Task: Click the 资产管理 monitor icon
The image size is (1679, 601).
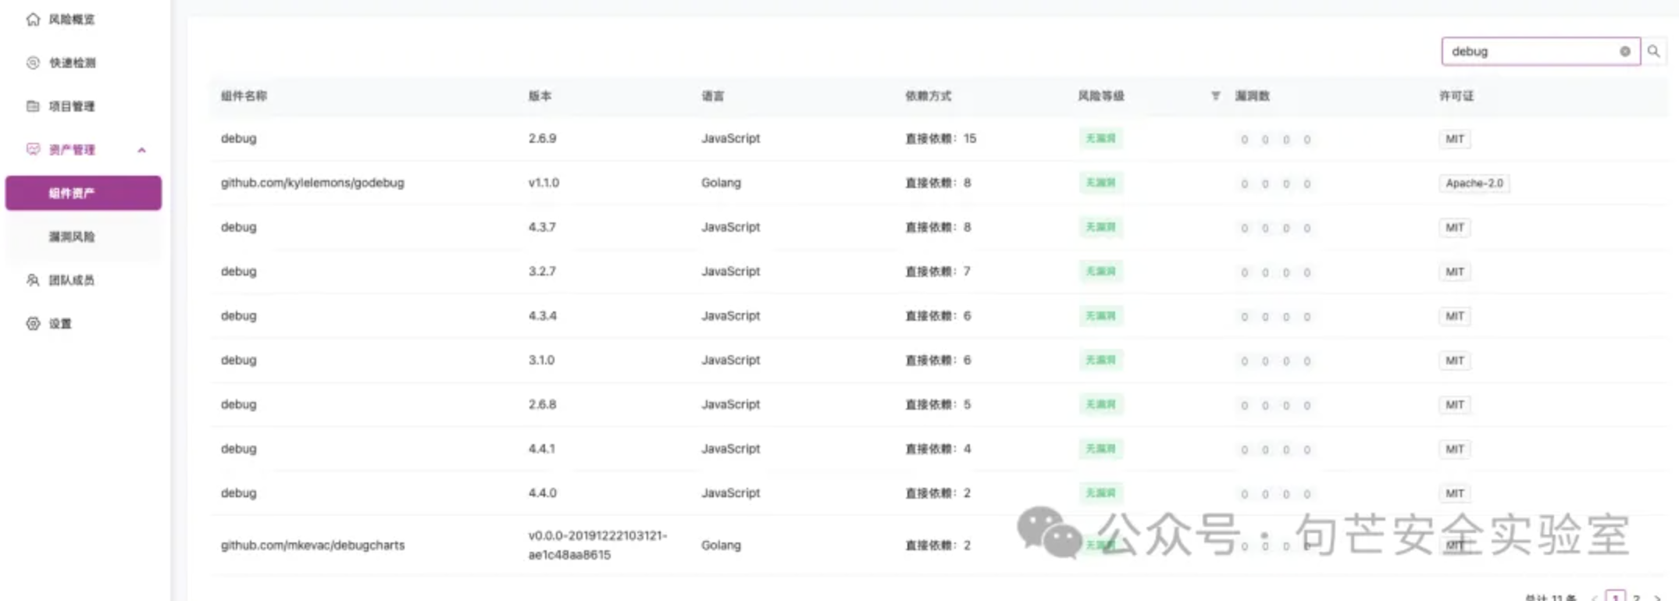Action: coord(33,149)
